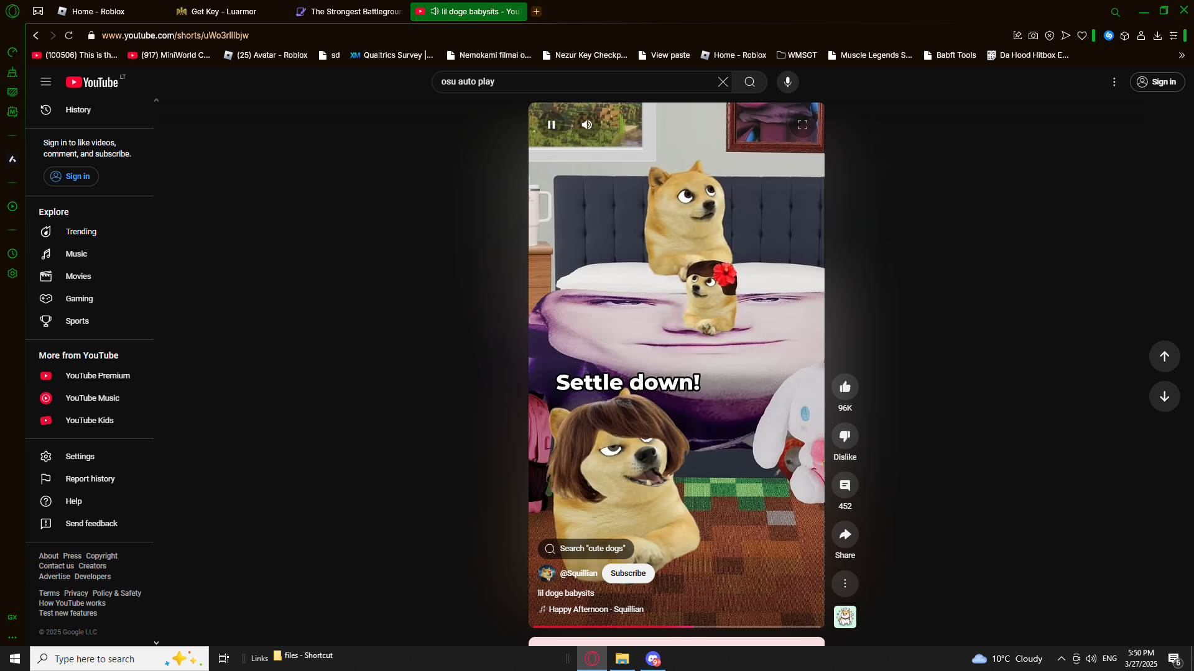Open Settings in YouTube sidebar
The width and height of the screenshot is (1194, 671).
coord(90,457)
